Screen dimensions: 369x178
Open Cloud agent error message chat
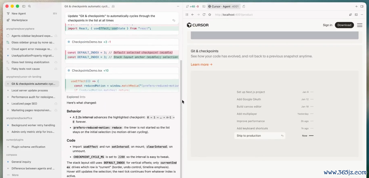[x=32, y=49]
